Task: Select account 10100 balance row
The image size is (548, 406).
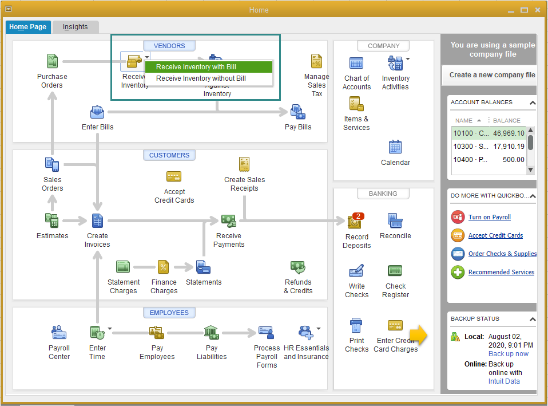Action: point(489,133)
